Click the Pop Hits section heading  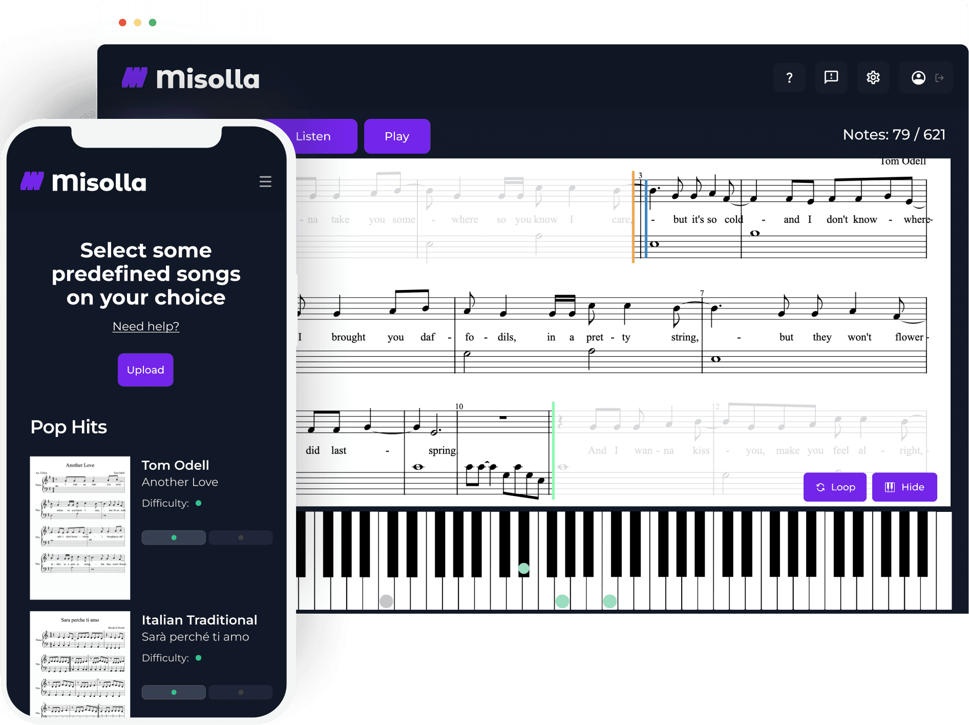click(x=69, y=427)
